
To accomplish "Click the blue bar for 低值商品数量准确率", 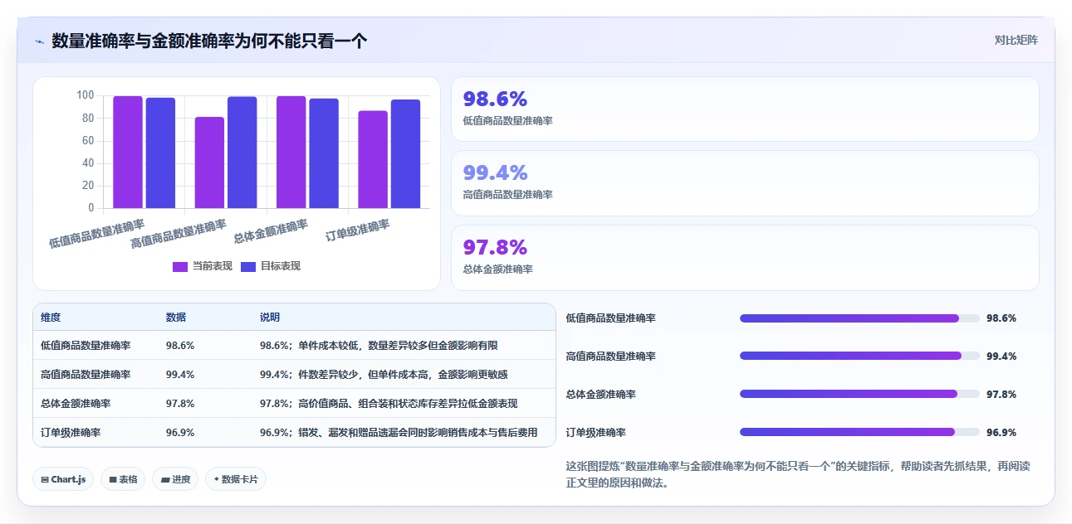I will click(x=160, y=153).
